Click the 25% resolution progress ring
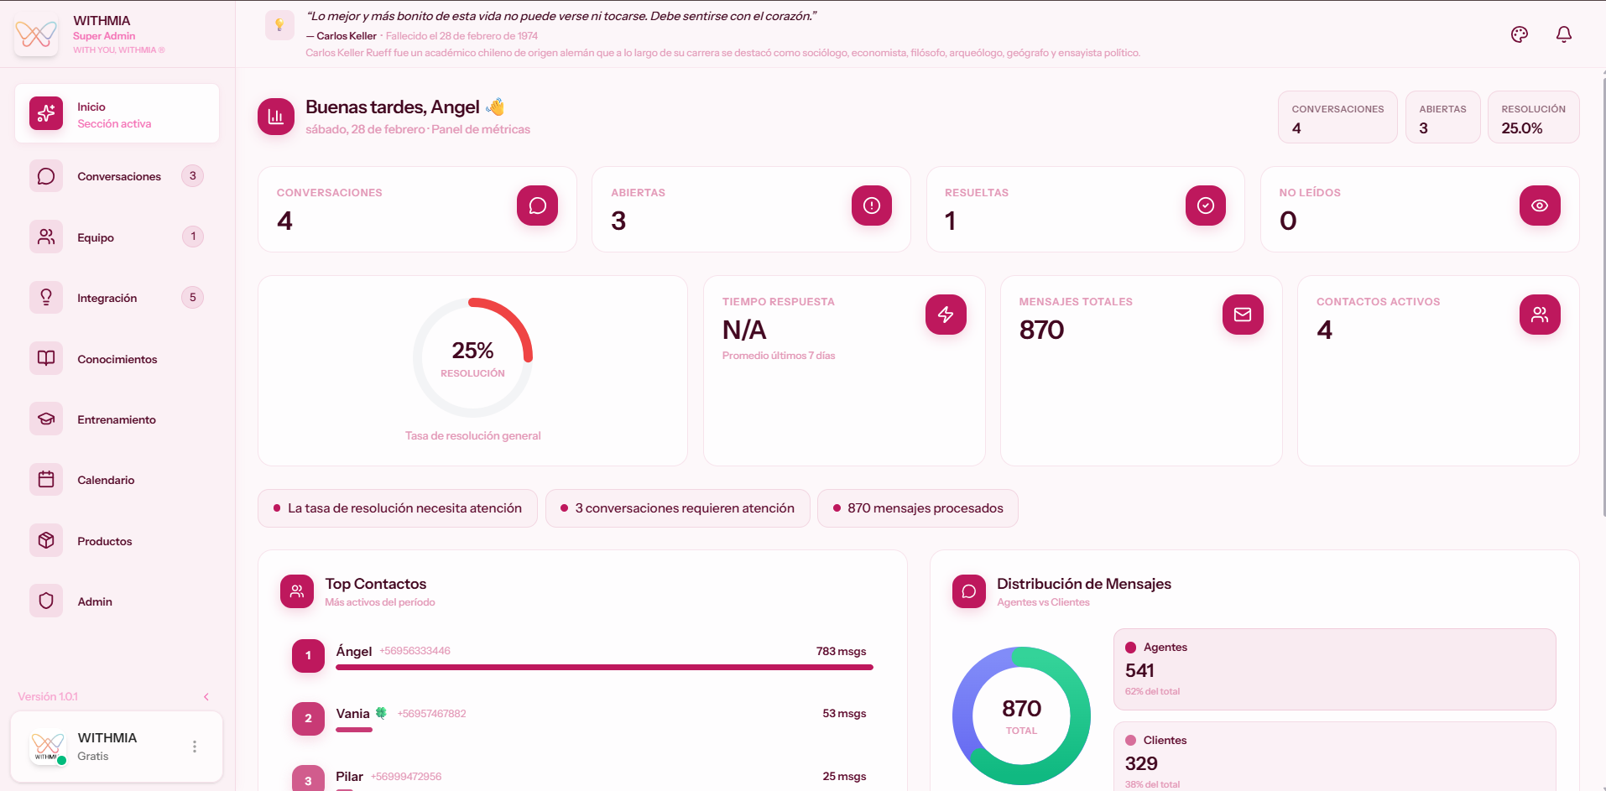The image size is (1606, 791). coord(472,357)
